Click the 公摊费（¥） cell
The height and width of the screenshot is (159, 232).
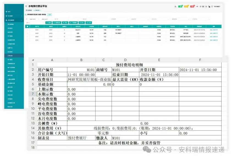tap(52, 123)
